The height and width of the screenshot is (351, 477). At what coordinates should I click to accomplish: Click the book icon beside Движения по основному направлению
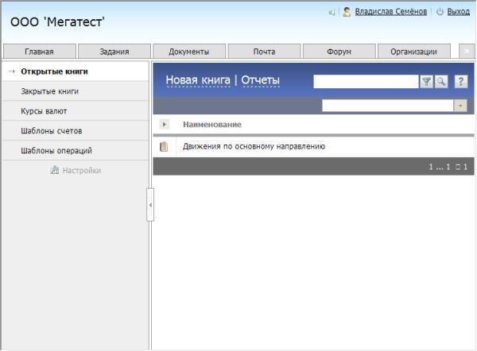click(x=164, y=146)
